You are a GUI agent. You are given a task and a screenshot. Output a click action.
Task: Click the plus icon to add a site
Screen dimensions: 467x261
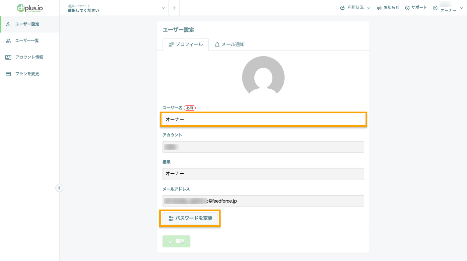coord(174,8)
